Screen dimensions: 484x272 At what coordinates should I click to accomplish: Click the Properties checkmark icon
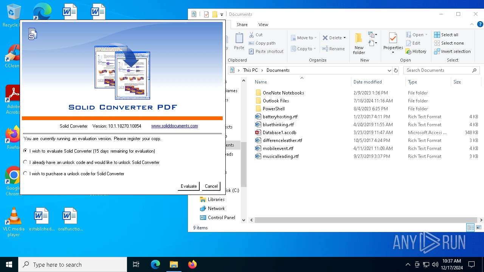393,38
